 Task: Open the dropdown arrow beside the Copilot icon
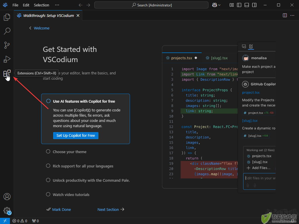[219, 5]
